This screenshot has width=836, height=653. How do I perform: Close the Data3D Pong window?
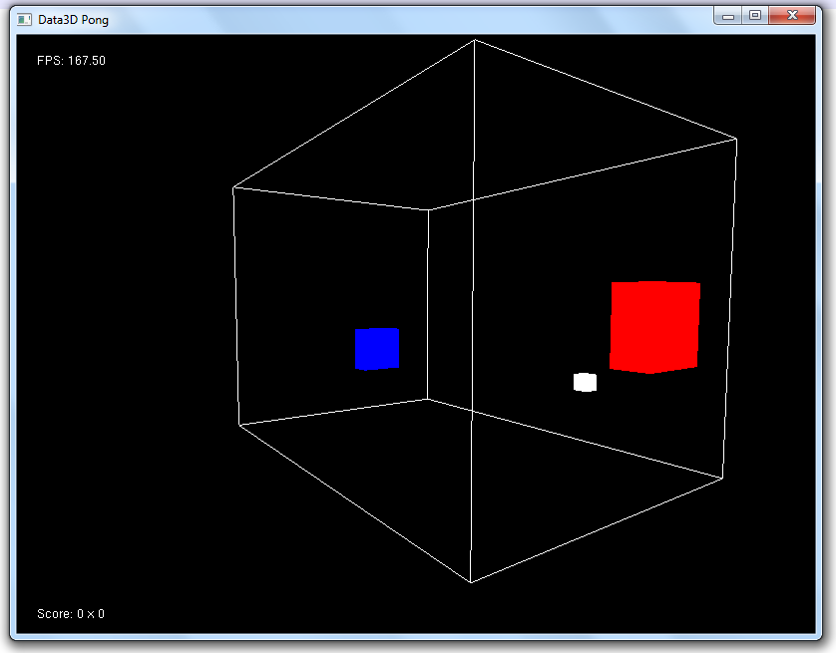tap(792, 16)
